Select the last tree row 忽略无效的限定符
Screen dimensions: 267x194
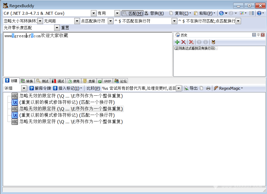(71, 121)
